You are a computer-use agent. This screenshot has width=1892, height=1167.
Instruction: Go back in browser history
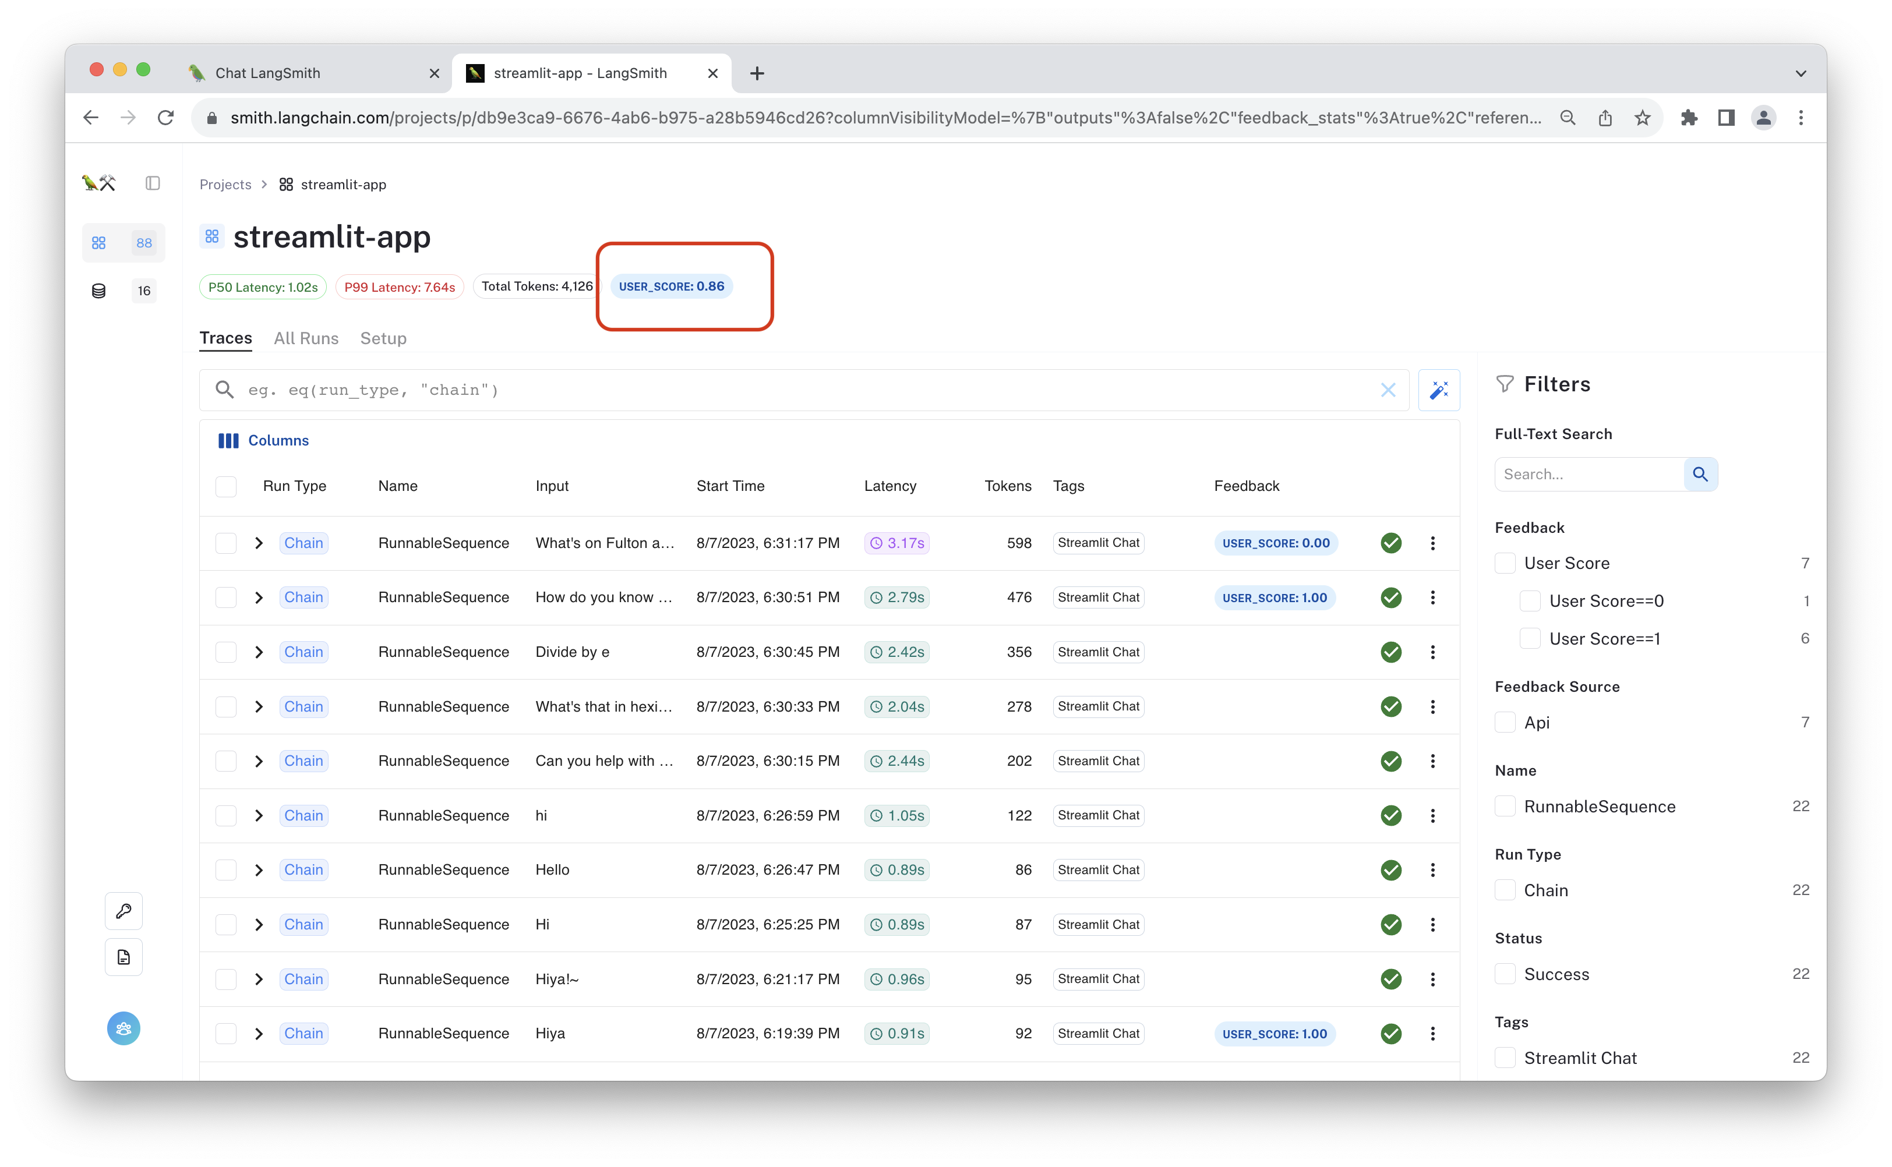(91, 117)
